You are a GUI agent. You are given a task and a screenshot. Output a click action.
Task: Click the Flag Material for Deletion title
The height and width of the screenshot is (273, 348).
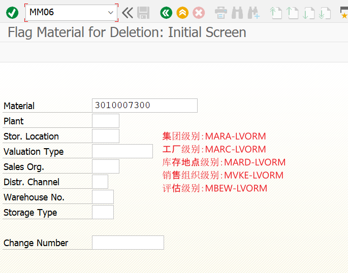(127, 32)
